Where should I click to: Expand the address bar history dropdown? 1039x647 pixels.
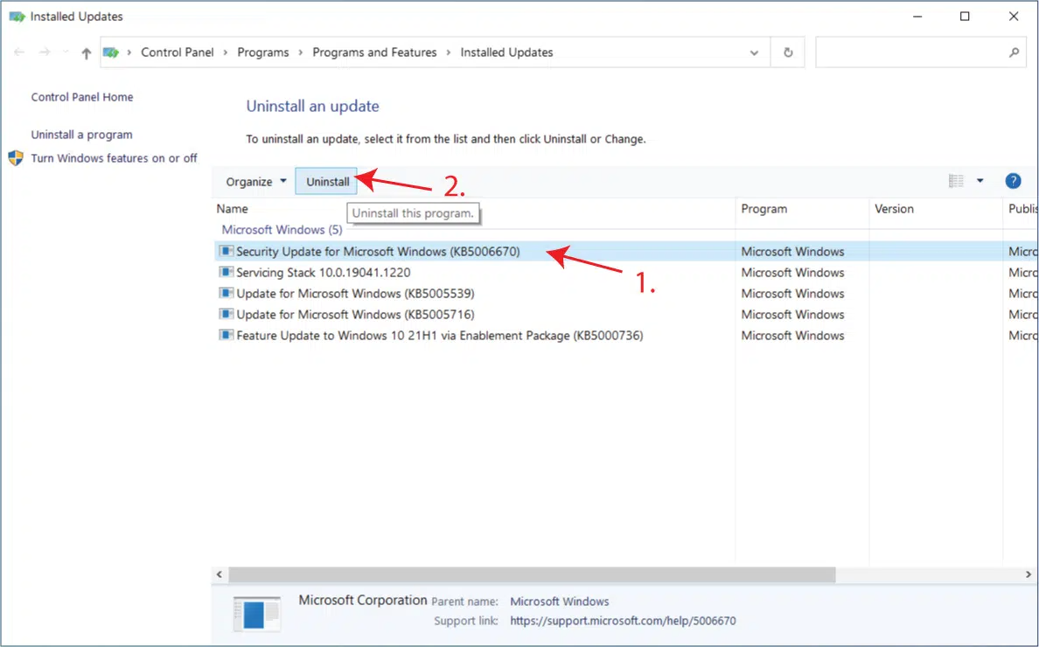[754, 53]
